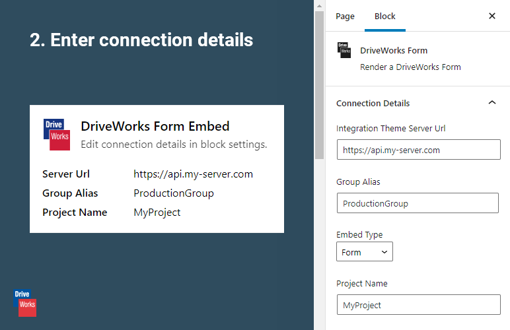Click the 'Group Alias' label in embed card
This screenshot has width=510, height=330.
70,193
